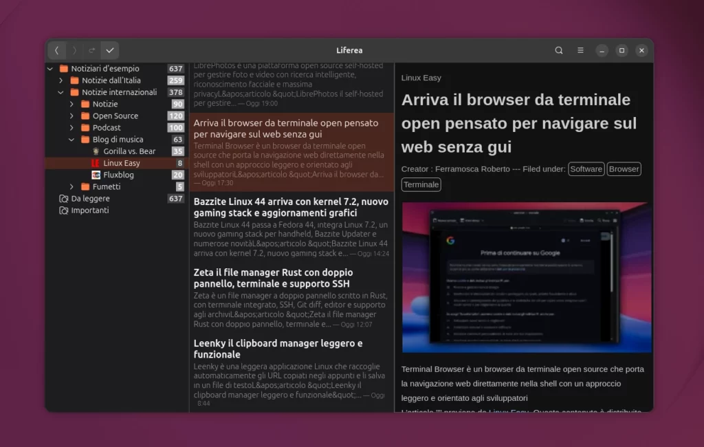Click the Fluxblog feed icon
The width and height of the screenshot is (704, 447).
coord(96,175)
